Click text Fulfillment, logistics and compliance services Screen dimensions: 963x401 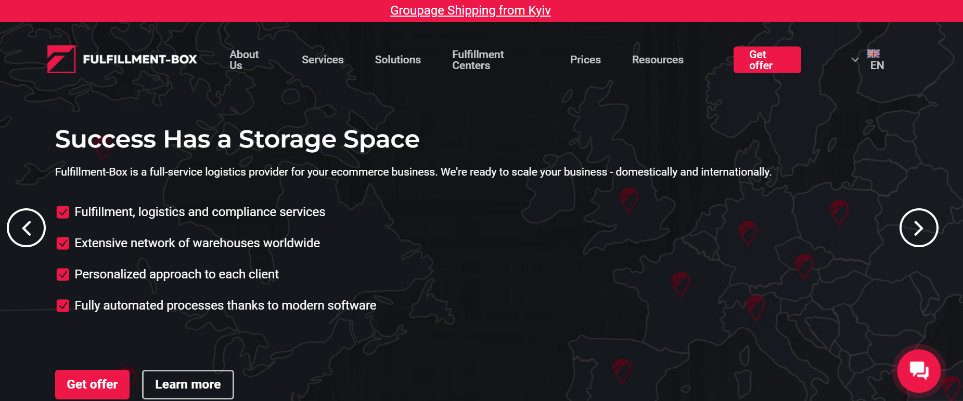tap(200, 212)
